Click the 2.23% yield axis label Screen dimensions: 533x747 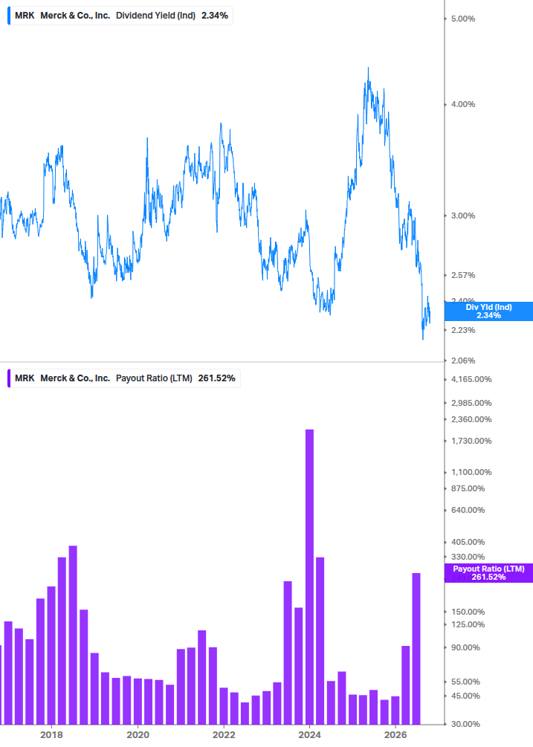click(x=463, y=330)
